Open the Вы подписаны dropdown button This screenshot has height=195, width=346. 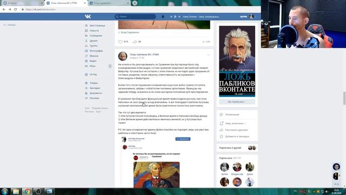[x=237, y=102]
